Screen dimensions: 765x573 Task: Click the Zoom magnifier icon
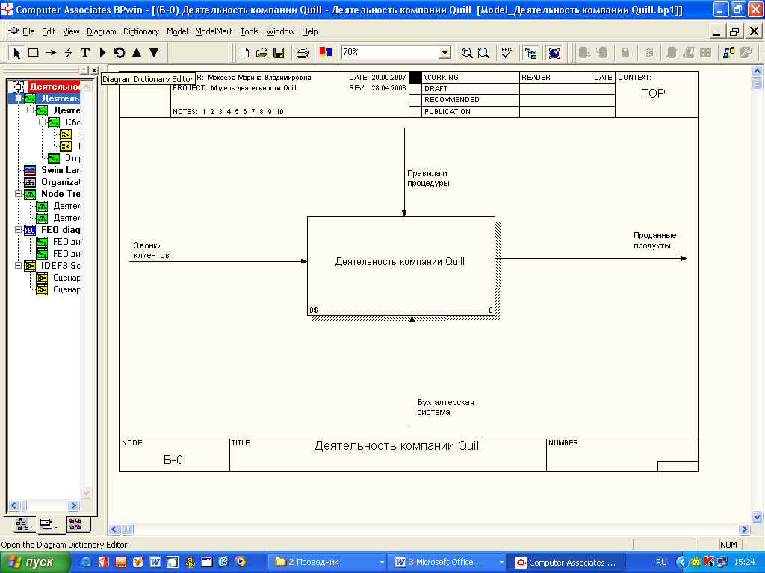pos(467,53)
